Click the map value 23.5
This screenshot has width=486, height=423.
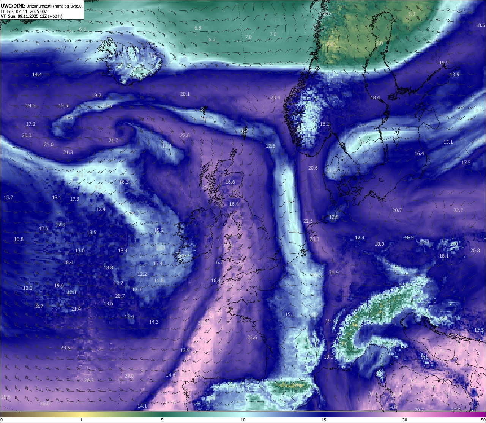(x=65, y=348)
